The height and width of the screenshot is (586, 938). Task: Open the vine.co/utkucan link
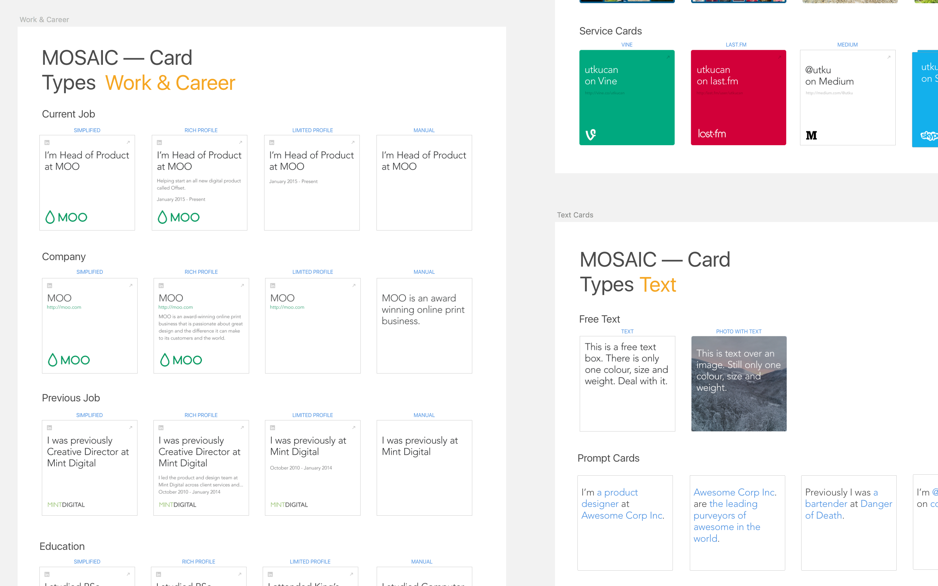[x=605, y=93]
